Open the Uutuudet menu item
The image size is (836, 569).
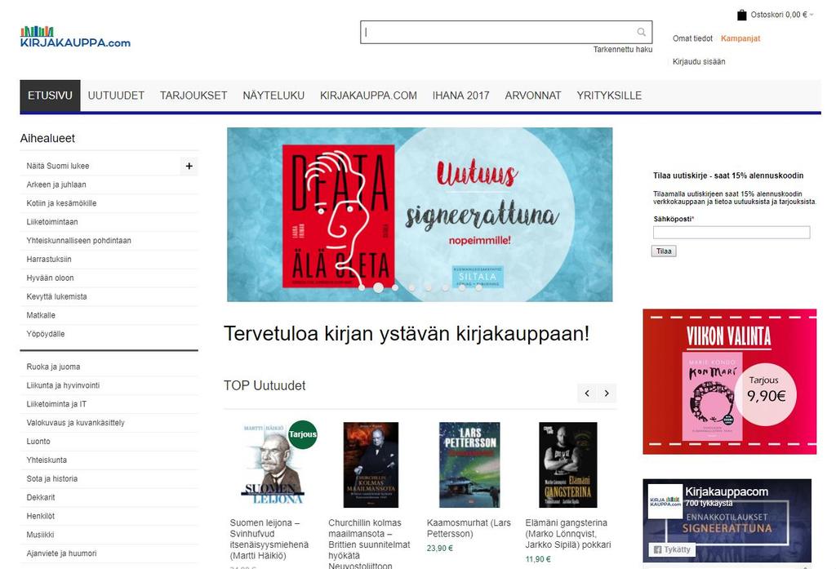[116, 96]
